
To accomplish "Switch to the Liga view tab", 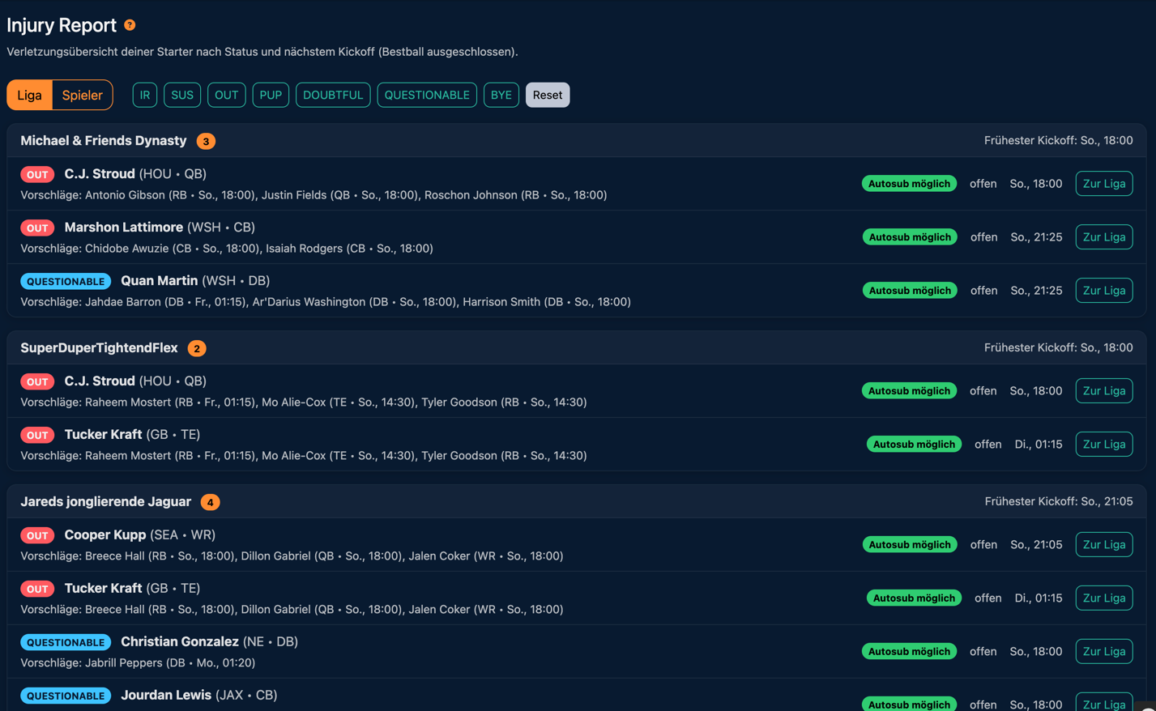I will click(x=30, y=95).
